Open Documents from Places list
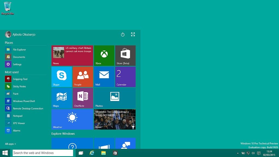 coord(26,57)
